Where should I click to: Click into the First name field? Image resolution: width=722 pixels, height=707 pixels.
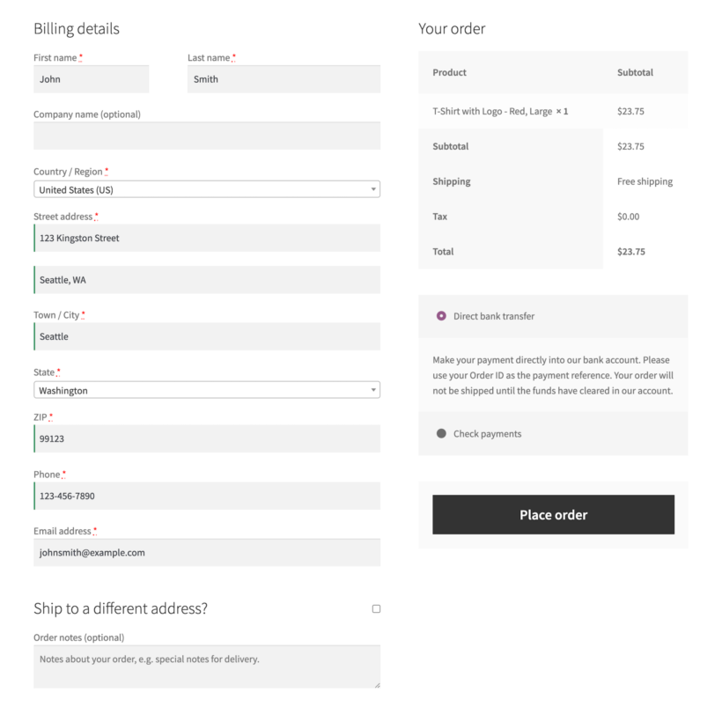(x=91, y=79)
